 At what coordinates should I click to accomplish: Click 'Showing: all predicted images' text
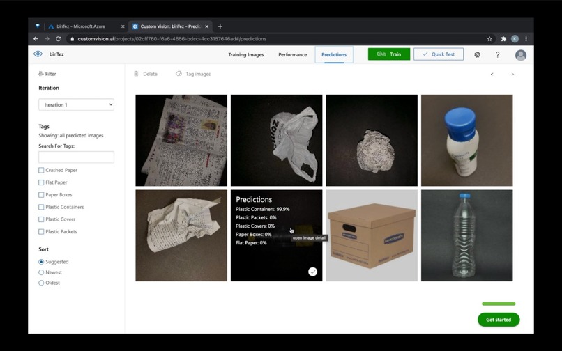[71, 135]
